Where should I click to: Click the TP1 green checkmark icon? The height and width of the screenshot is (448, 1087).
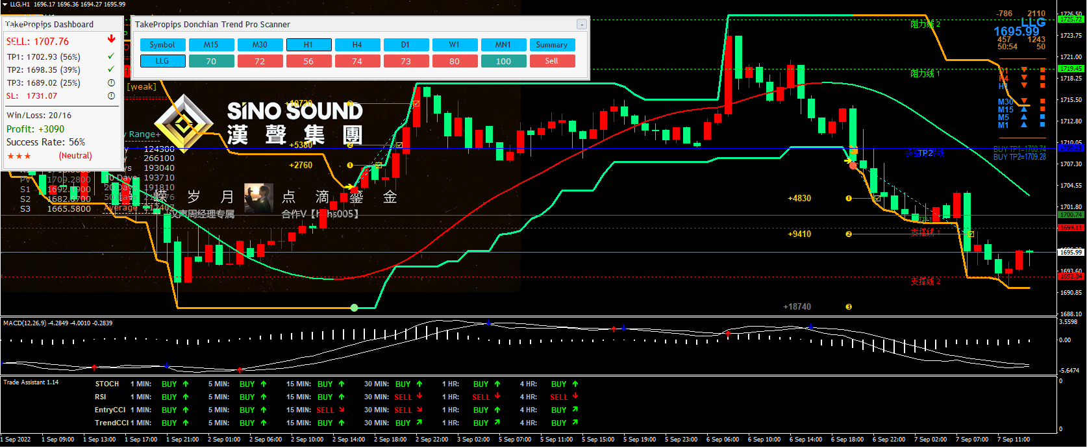111,56
